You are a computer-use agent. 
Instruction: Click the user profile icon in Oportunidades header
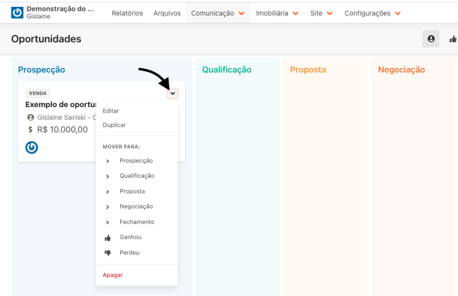tap(431, 39)
